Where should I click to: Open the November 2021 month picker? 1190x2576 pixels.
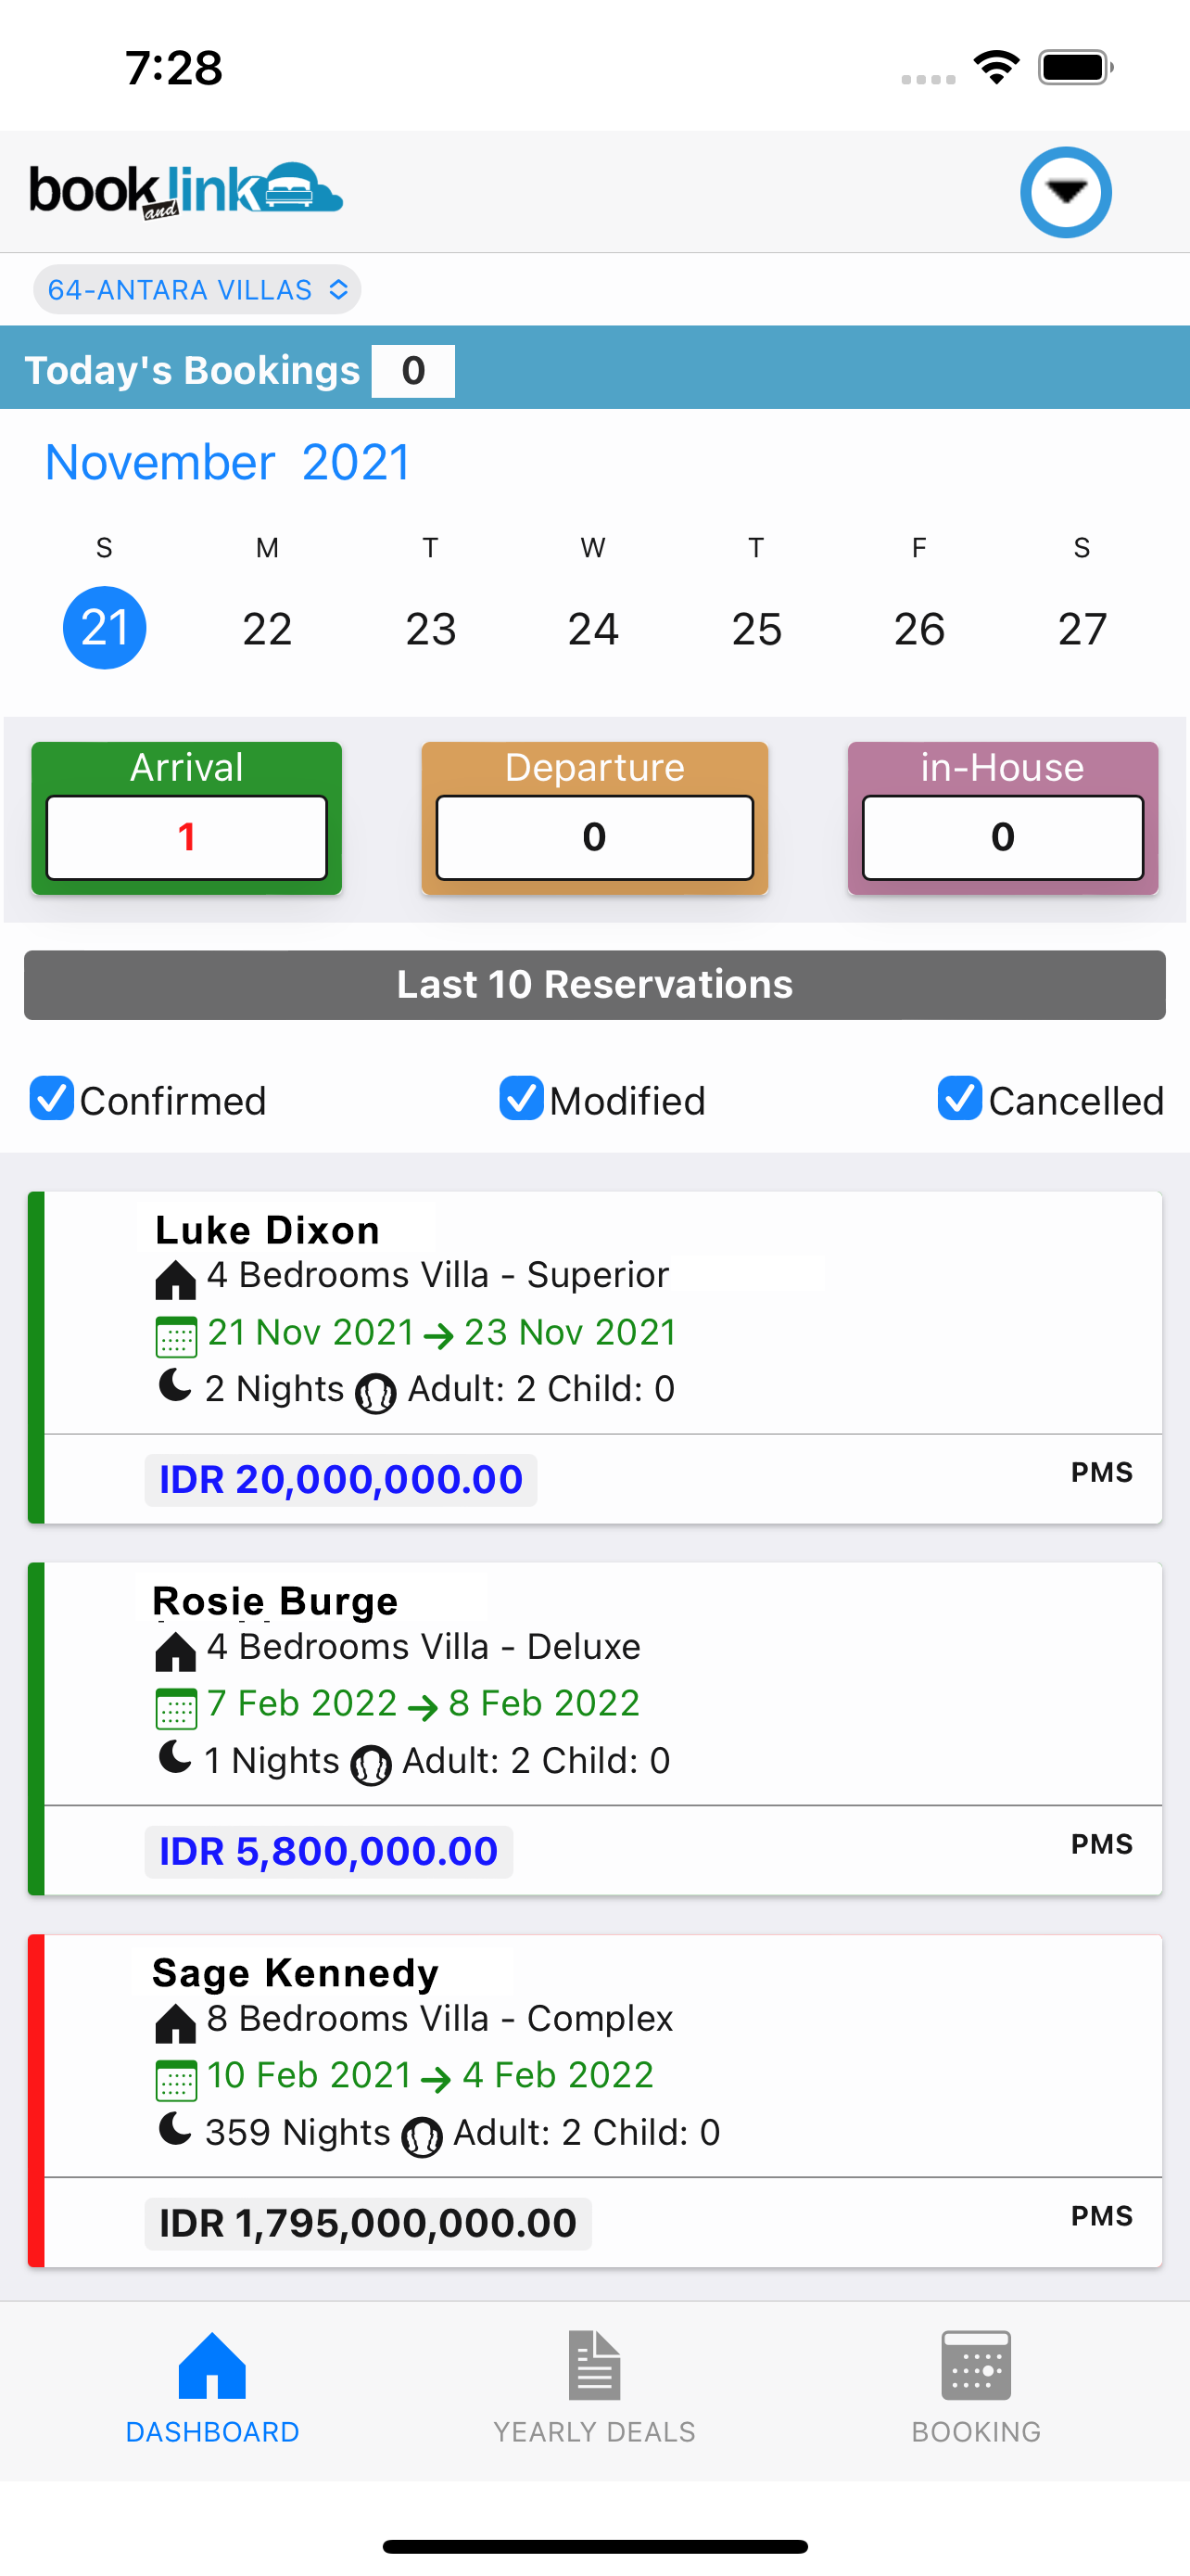[x=228, y=463]
